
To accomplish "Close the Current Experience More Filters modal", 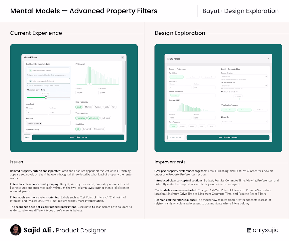I will tap(123, 57).
